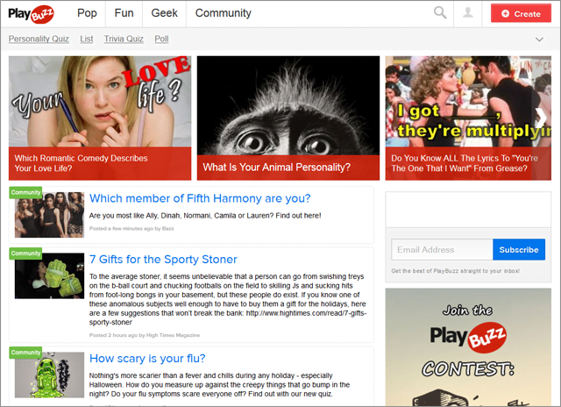
Task: Open the Community menu
Action: point(224,13)
